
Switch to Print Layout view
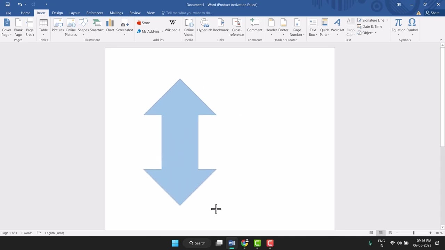[x=381, y=233]
